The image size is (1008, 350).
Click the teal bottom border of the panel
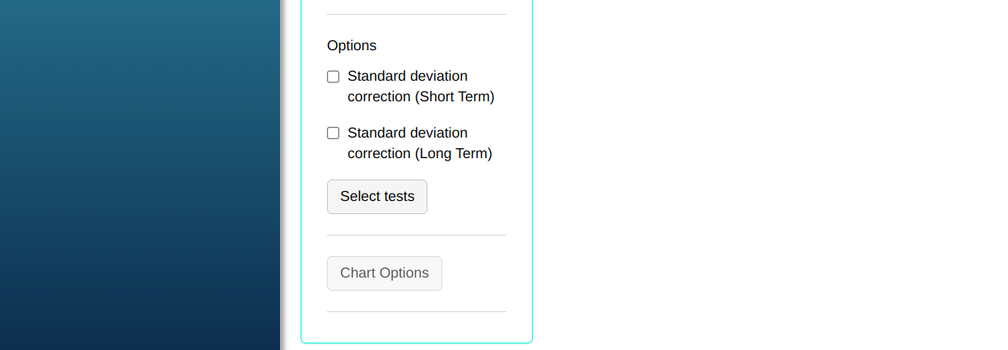pyautogui.click(x=417, y=343)
